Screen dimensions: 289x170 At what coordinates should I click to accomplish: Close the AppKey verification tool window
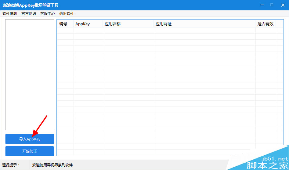pos(283,5)
